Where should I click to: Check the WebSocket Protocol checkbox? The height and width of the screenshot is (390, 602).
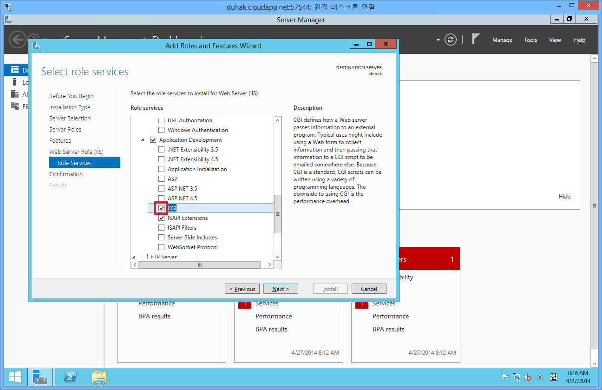click(161, 247)
